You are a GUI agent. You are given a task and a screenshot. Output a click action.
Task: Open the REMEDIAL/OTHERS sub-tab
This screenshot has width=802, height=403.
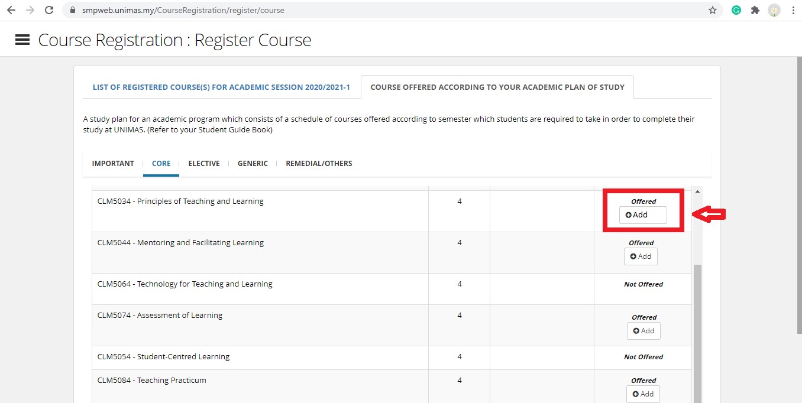[x=319, y=164]
